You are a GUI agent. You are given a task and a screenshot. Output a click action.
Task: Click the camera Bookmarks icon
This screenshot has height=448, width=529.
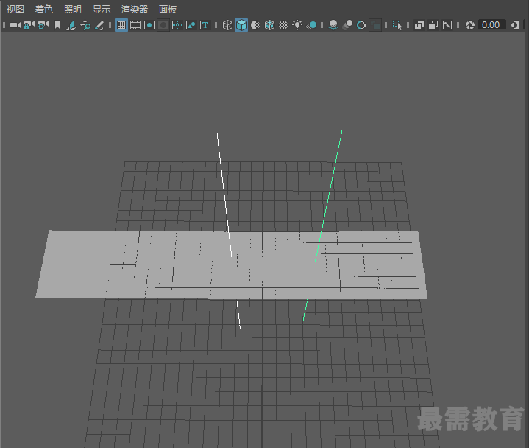pyautogui.click(x=57, y=25)
